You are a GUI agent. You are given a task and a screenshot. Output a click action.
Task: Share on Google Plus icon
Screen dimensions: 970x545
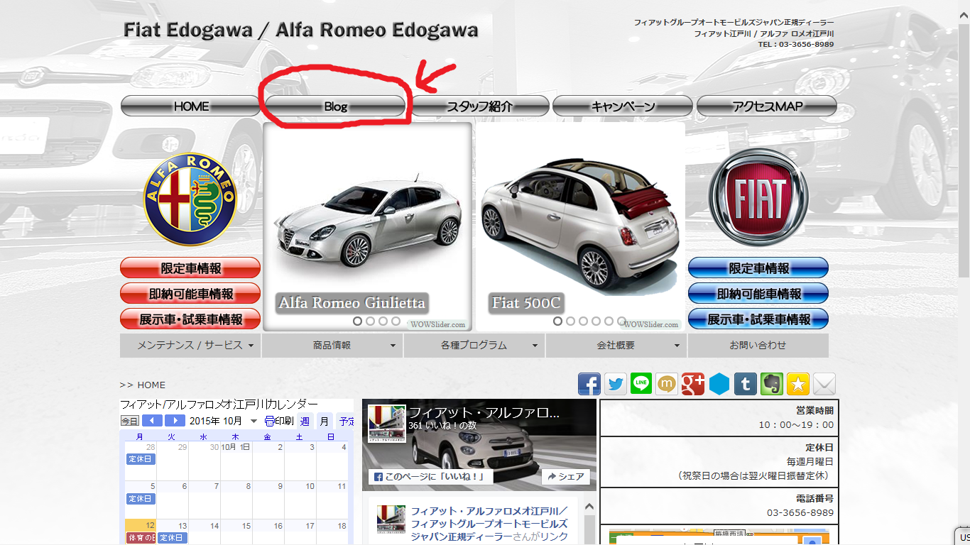(x=693, y=384)
